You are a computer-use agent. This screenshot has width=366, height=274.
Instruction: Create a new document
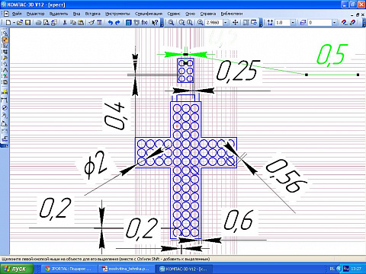point(8,23)
